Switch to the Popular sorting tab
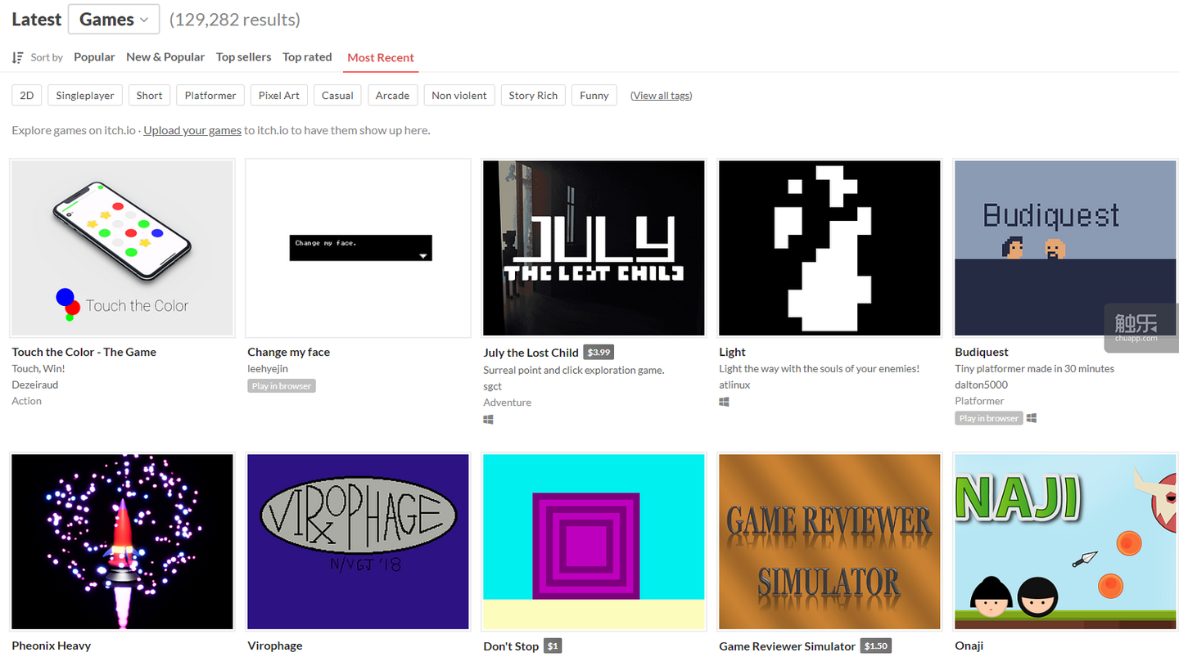Screen dimensions: 1179x657 [x=93, y=56]
